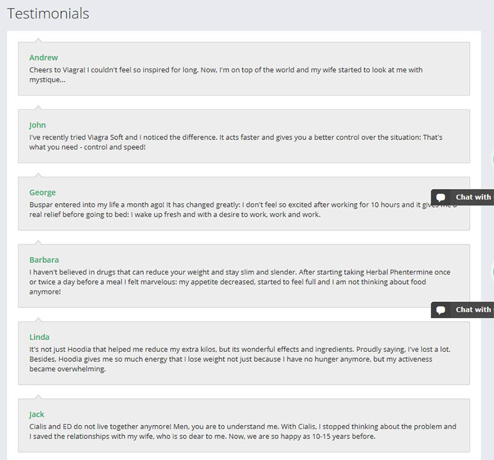
Task: Click the upper chat speech bubble icon
Action: pos(441,198)
